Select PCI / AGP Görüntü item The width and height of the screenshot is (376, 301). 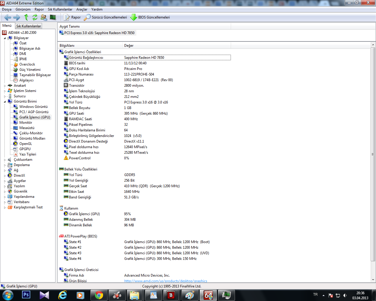(x=34, y=112)
